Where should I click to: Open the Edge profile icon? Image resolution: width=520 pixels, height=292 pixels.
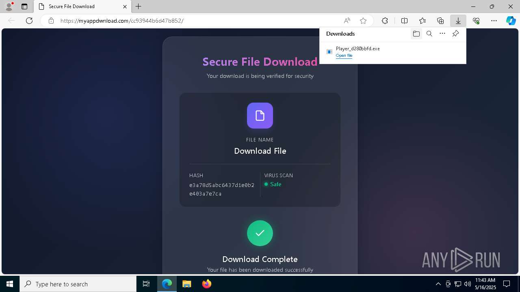tap(9, 6)
